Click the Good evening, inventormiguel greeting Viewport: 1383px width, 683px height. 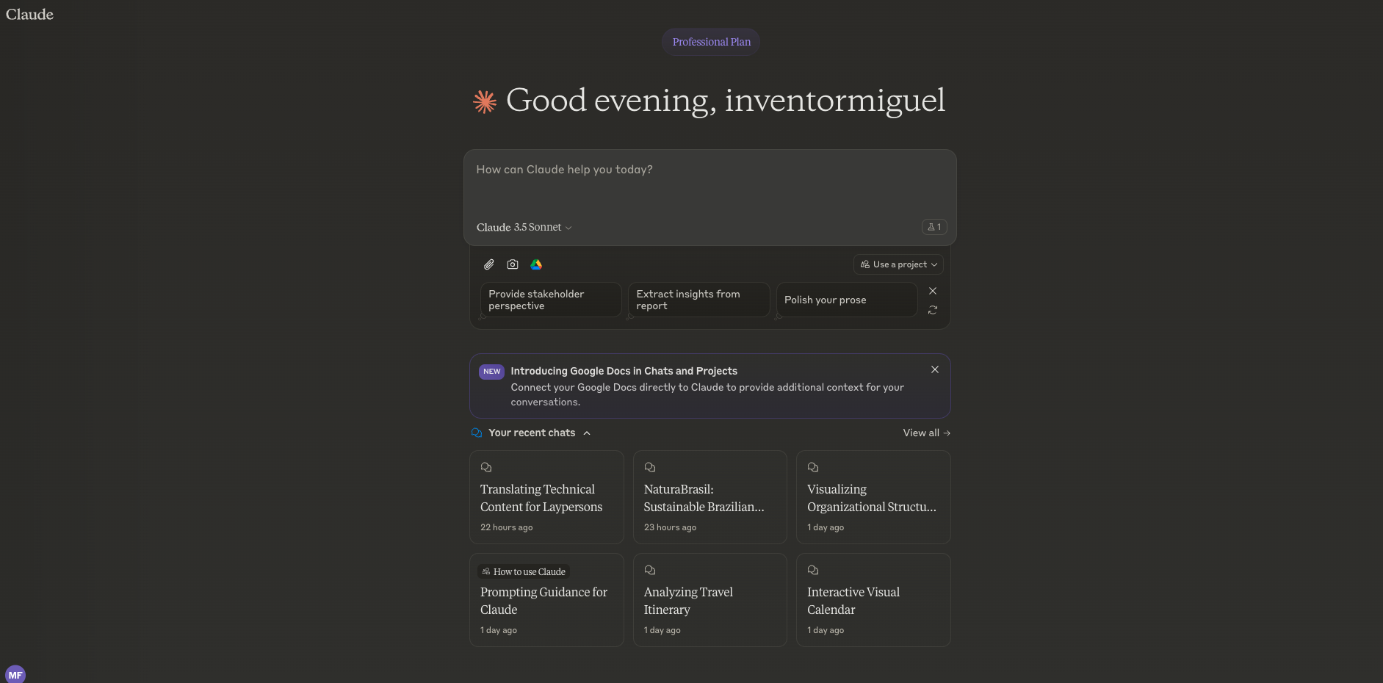point(725,101)
